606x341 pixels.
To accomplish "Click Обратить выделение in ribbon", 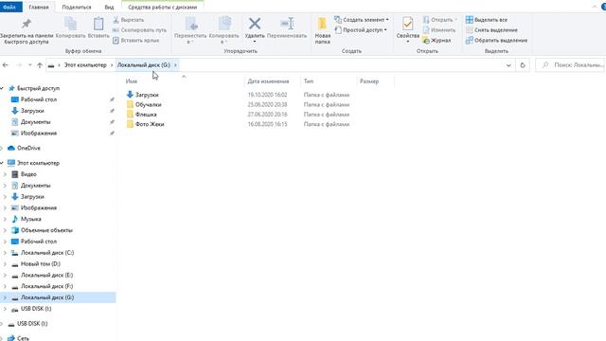I will point(496,40).
